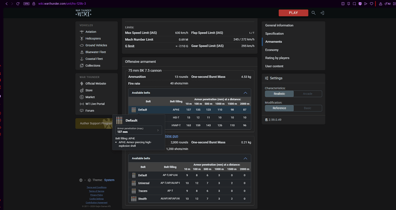Open the Forum link
The image size is (396, 210).
[x=89, y=111]
